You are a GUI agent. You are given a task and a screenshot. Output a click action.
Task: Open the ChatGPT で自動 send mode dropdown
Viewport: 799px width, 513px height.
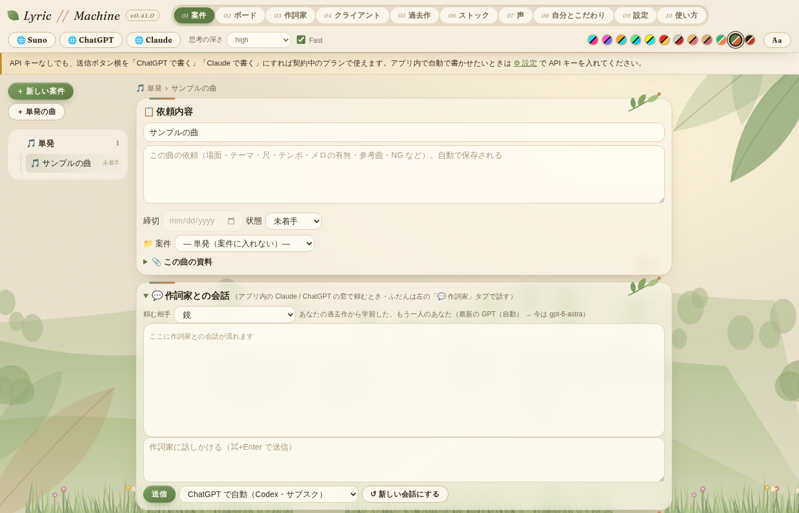coord(269,494)
